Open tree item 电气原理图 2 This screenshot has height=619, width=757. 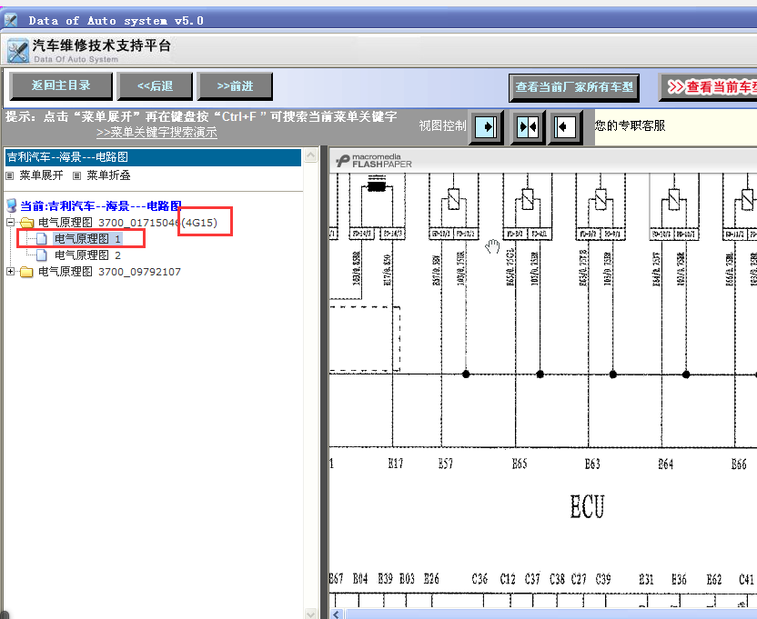point(87,255)
